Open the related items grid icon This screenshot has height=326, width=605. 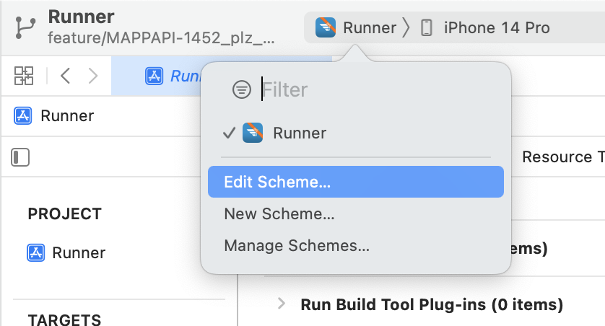pyautogui.click(x=24, y=76)
